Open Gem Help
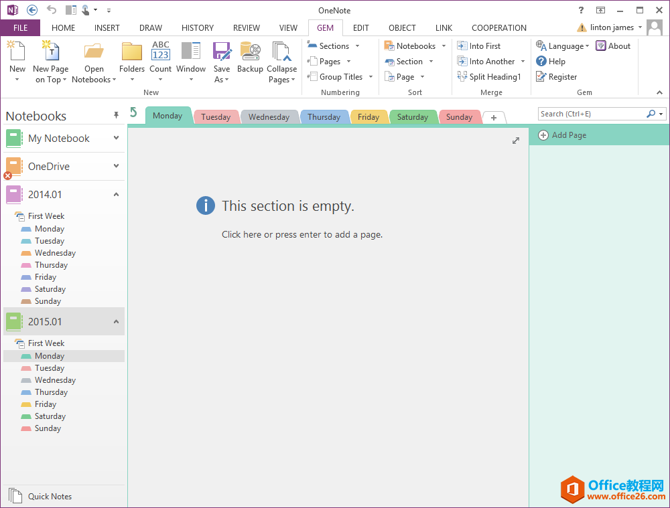This screenshot has height=508, width=670. (x=551, y=62)
